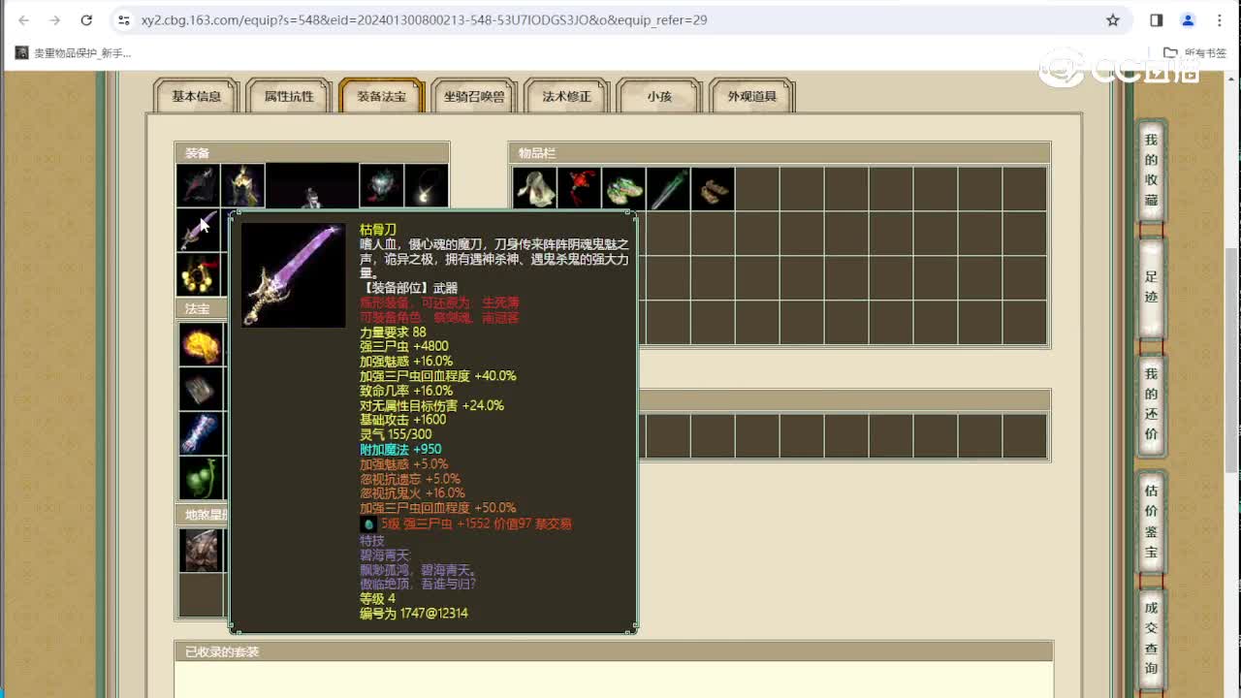The image size is (1241, 698).
Task: Select the green jade shoes item in 物品栏
Action: point(623,189)
